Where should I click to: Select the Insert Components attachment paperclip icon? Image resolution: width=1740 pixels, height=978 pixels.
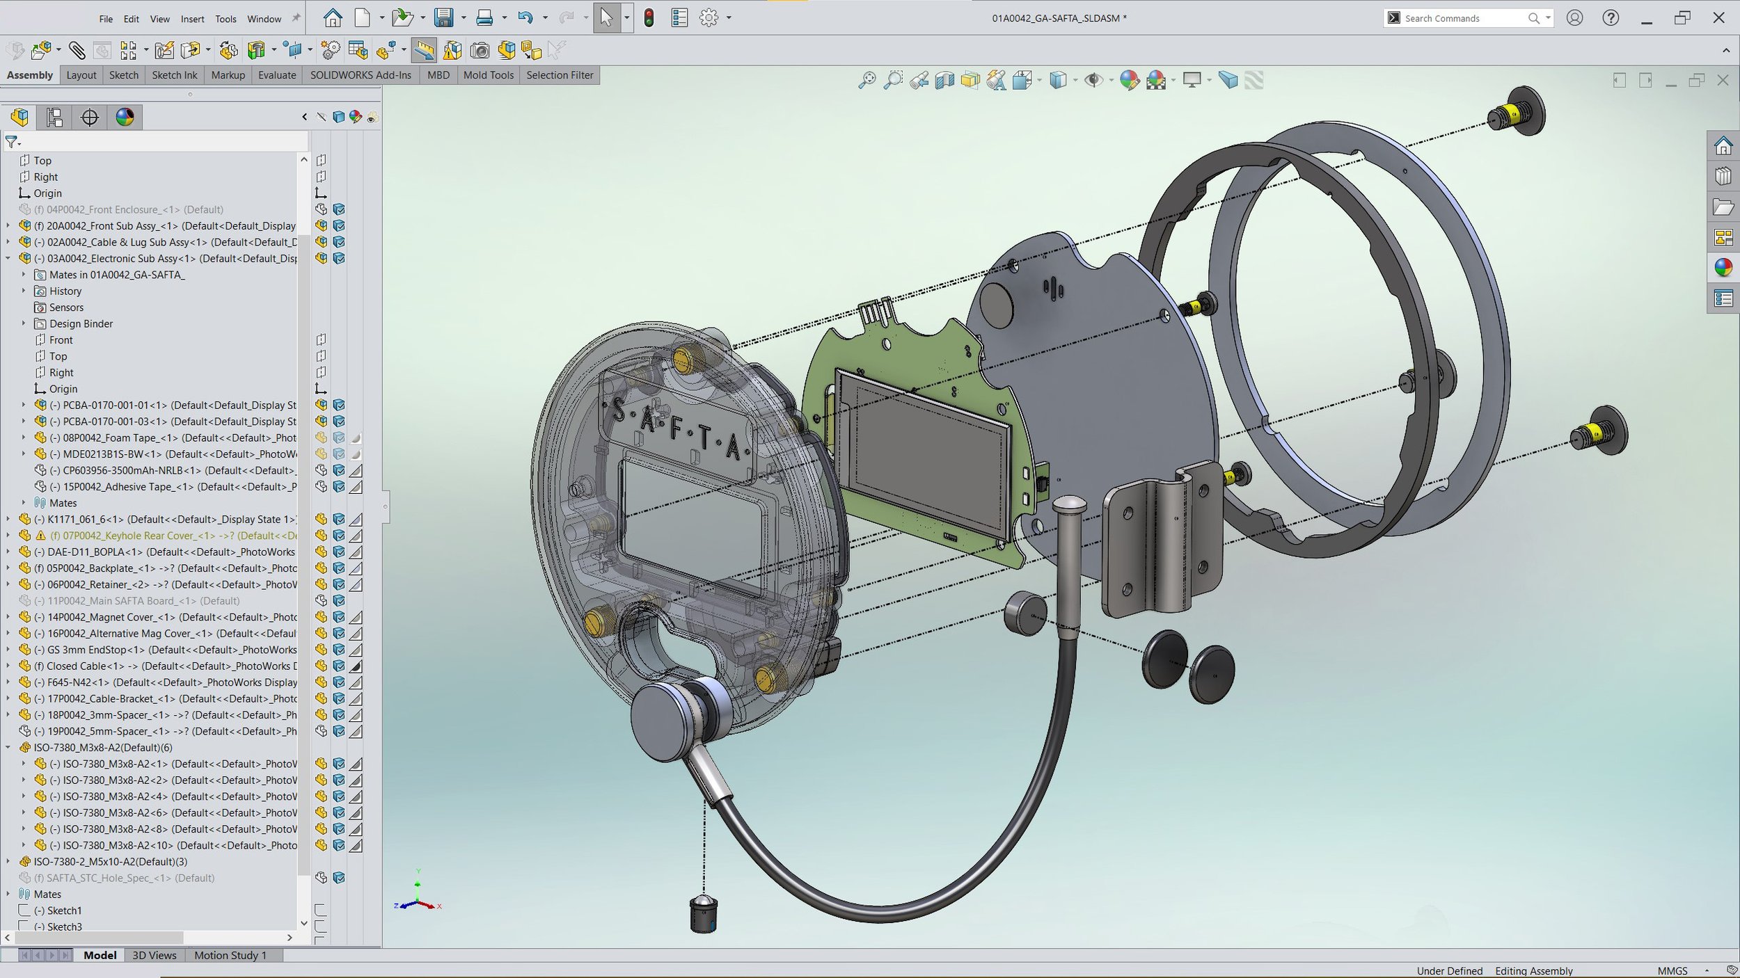(x=77, y=50)
